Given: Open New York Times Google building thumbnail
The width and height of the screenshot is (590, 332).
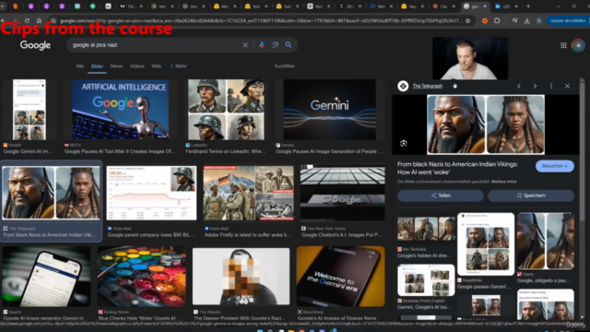Looking at the screenshot, I should (x=342, y=193).
